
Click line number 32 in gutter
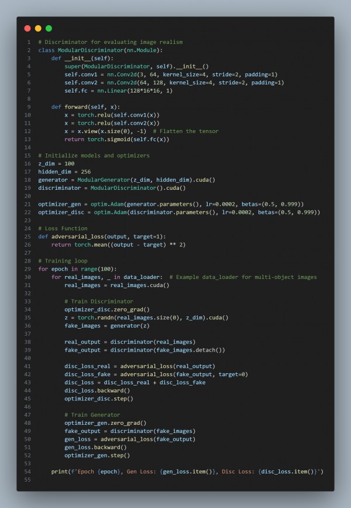[27, 293]
